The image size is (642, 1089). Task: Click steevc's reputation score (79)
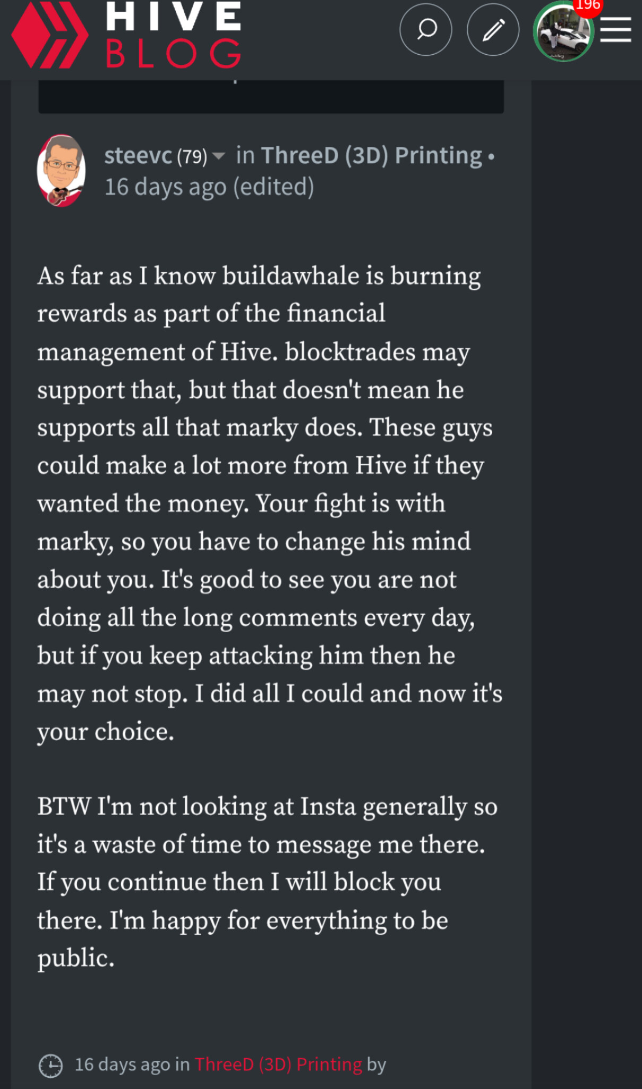(192, 157)
